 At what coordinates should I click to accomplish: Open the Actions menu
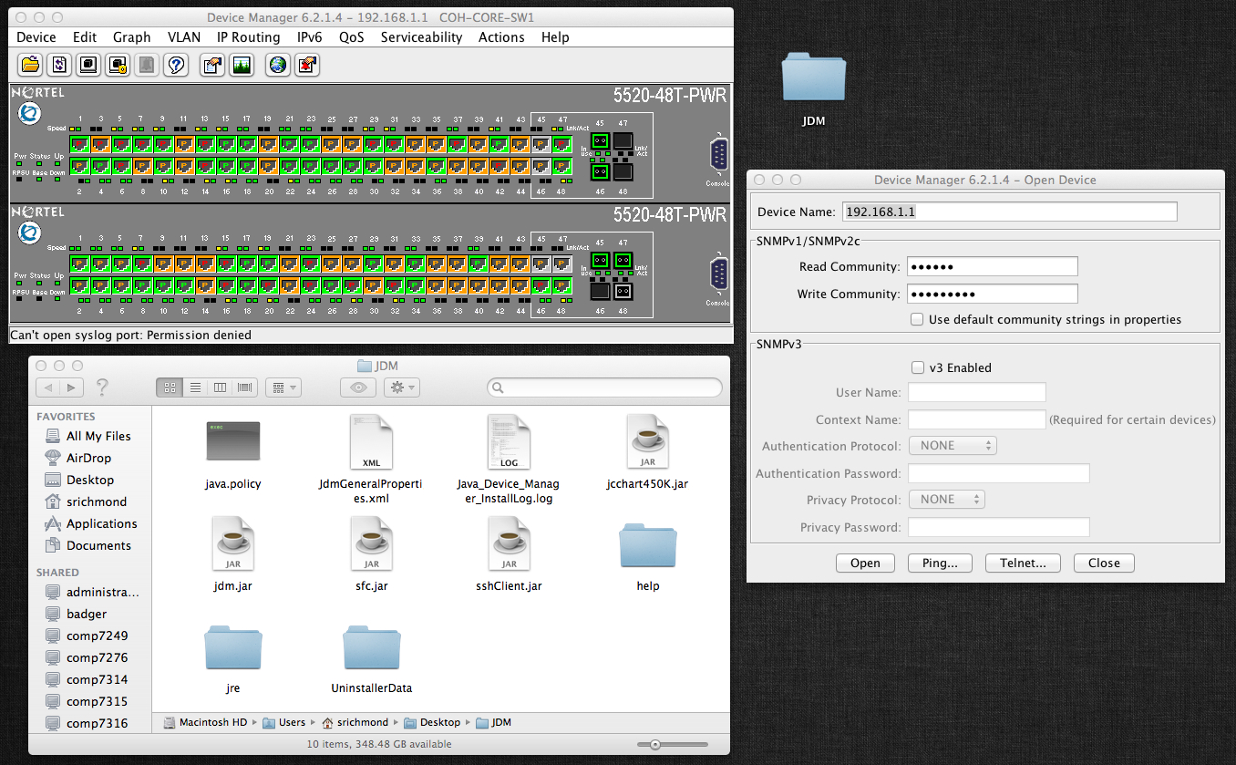point(501,37)
